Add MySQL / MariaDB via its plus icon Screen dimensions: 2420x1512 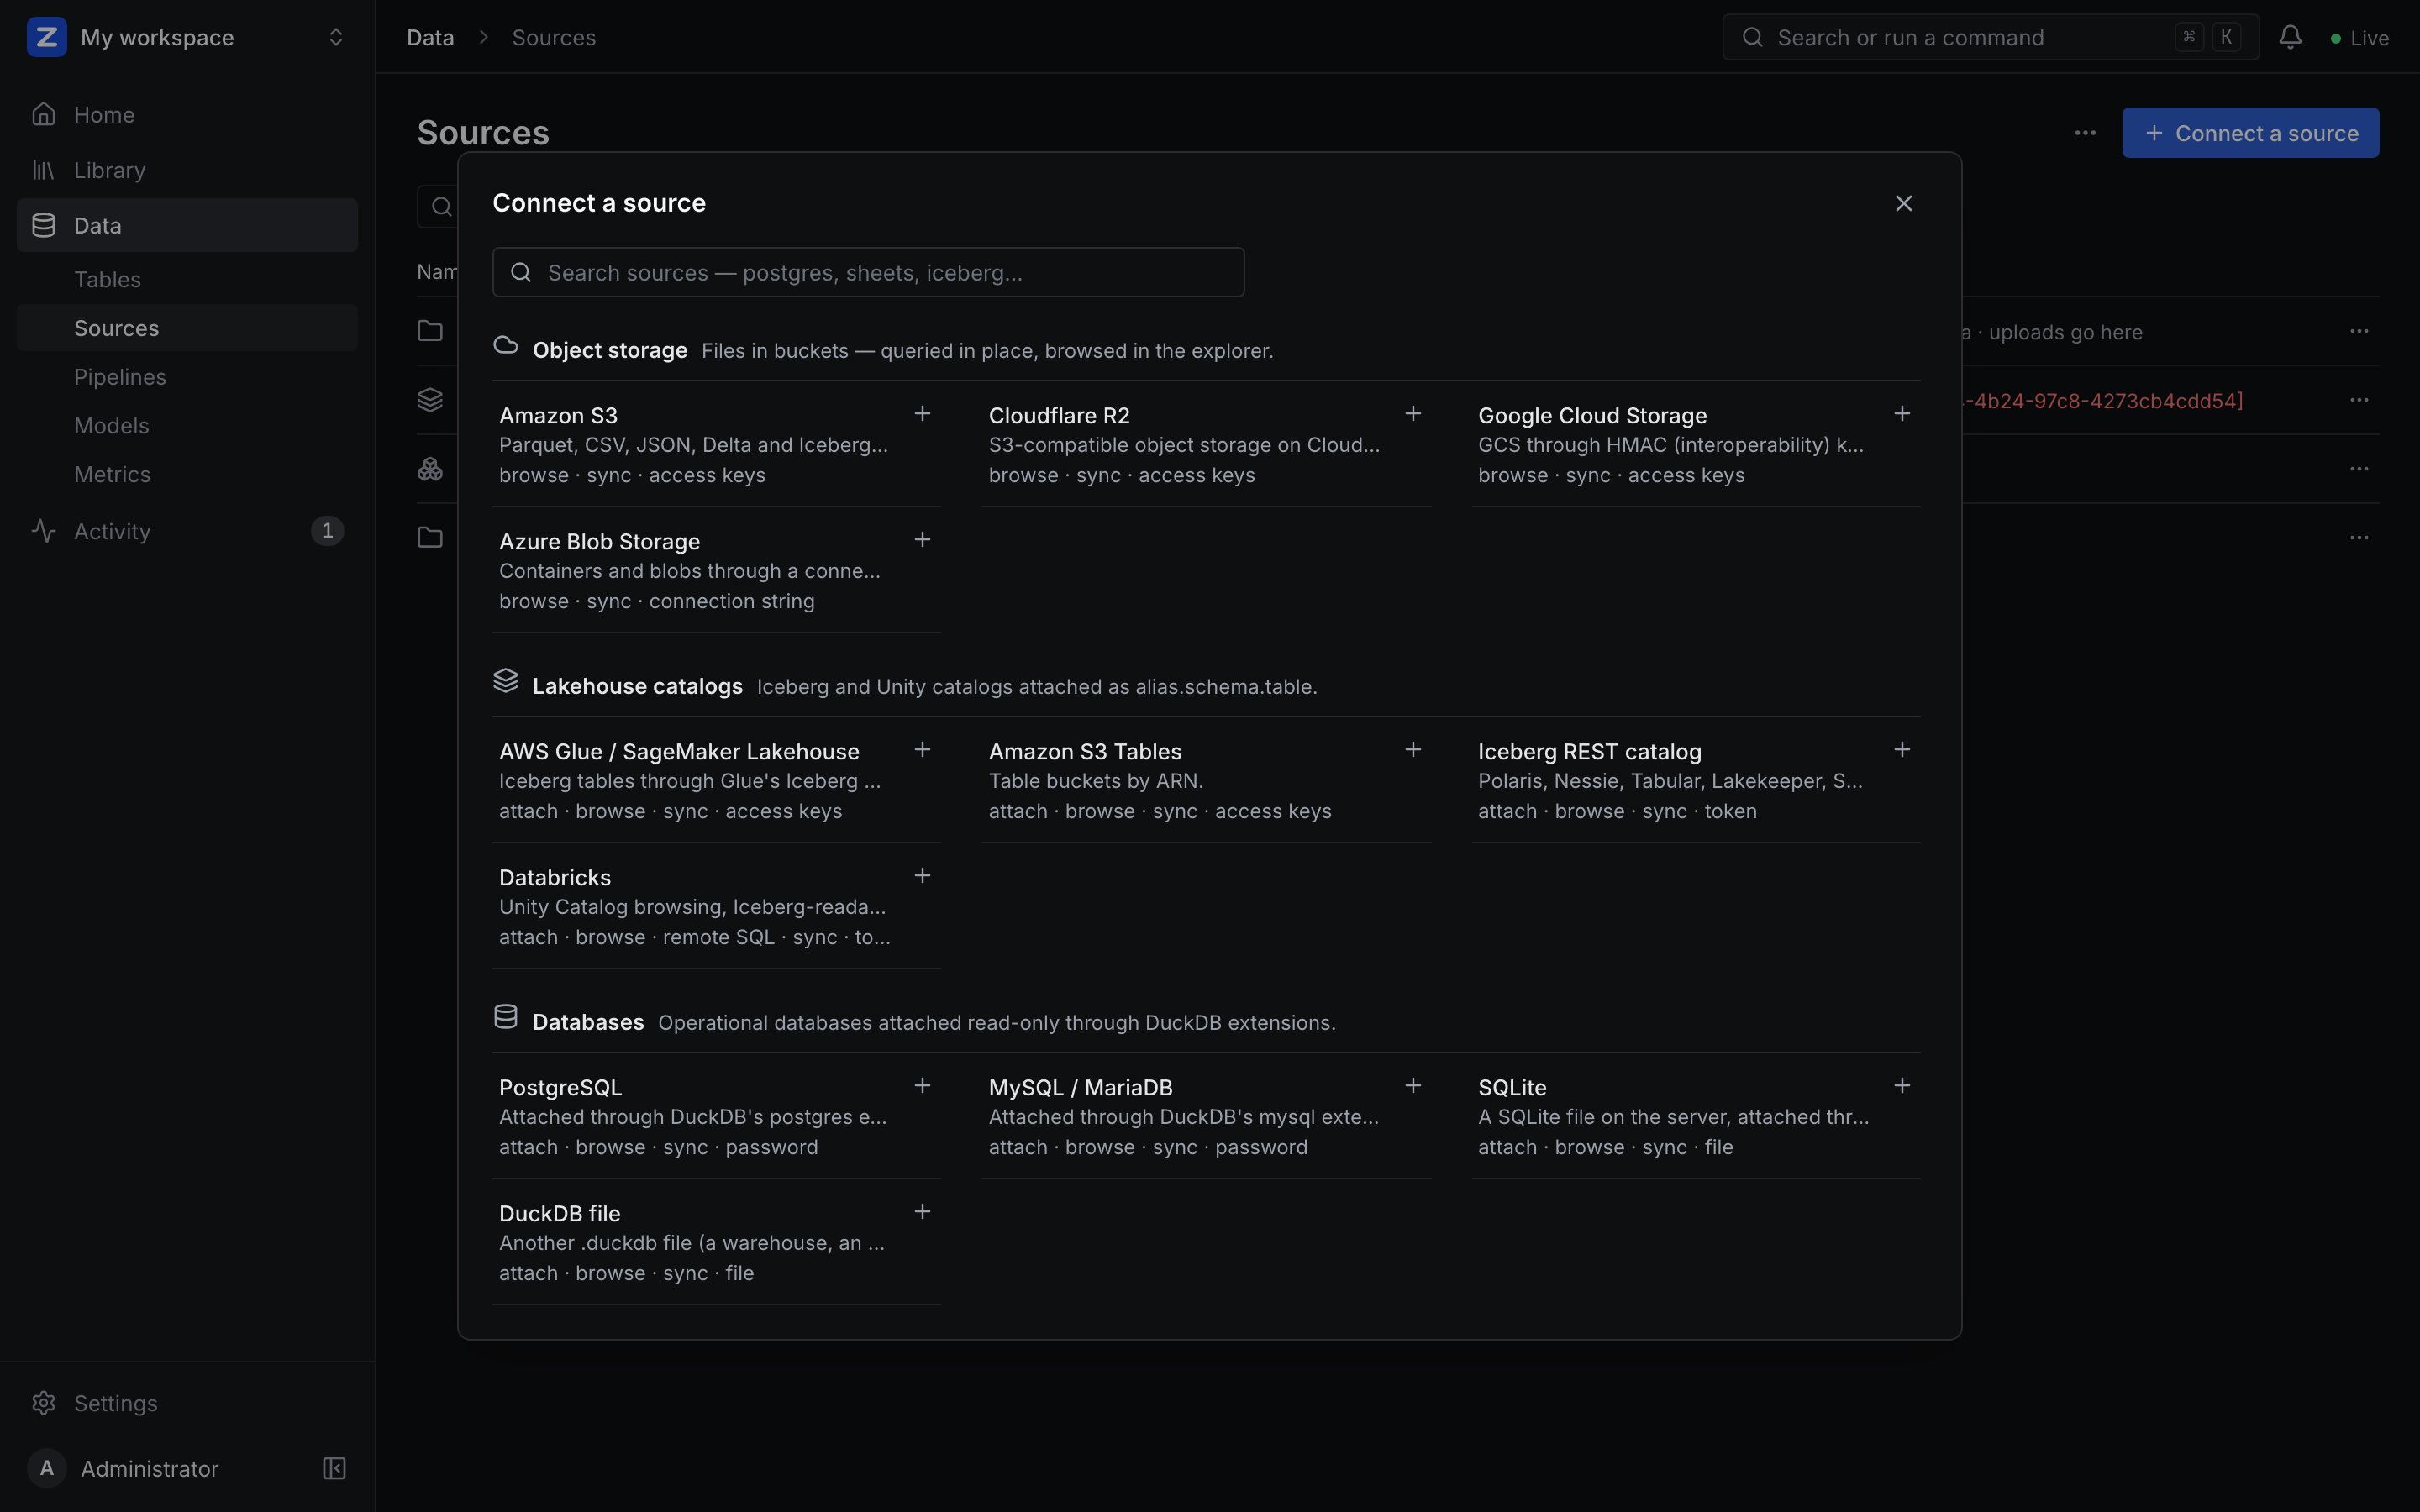click(x=1412, y=1085)
